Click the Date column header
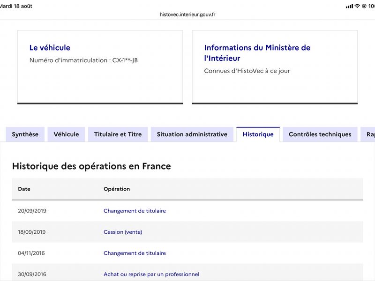 click(24, 189)
